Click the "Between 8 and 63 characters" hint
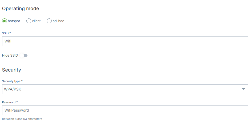252x126 pixels. click(x=22, y=119)
